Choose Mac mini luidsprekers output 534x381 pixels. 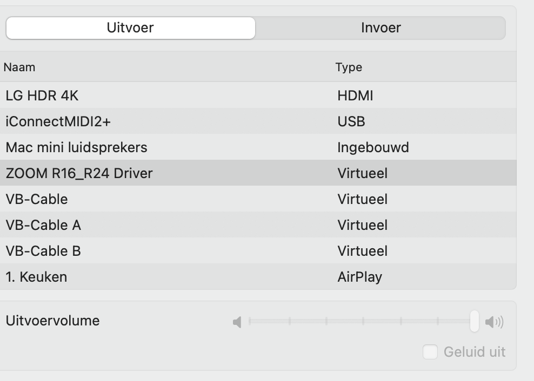tap(76, 147)
